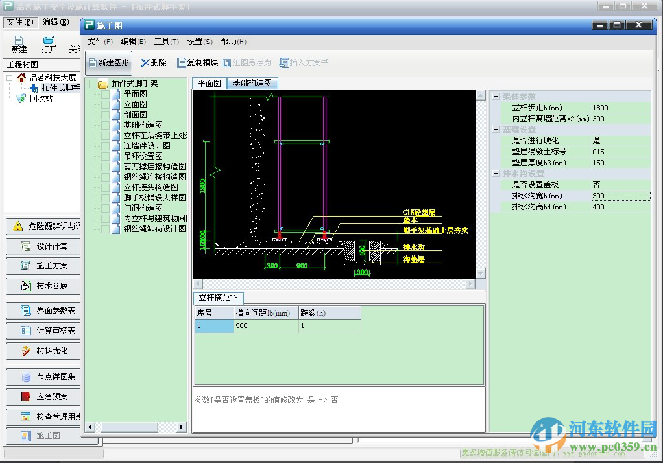
Task: Open the 立杆横距lb tab
Action: pos(218,298)
